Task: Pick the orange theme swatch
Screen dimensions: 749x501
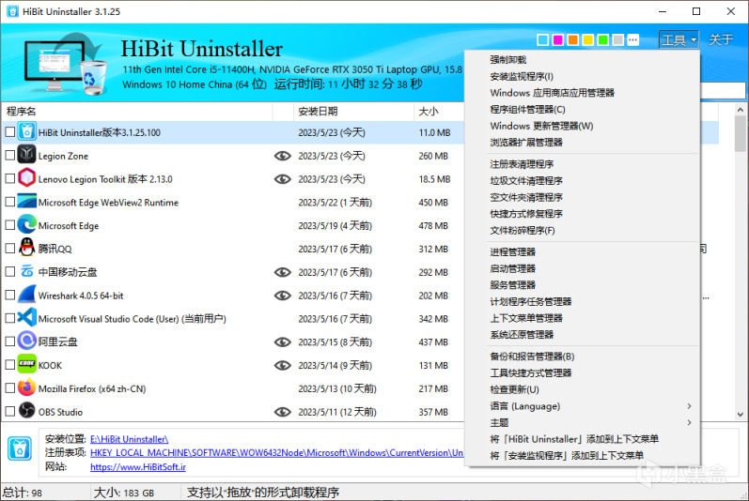Action: point(572,40)
